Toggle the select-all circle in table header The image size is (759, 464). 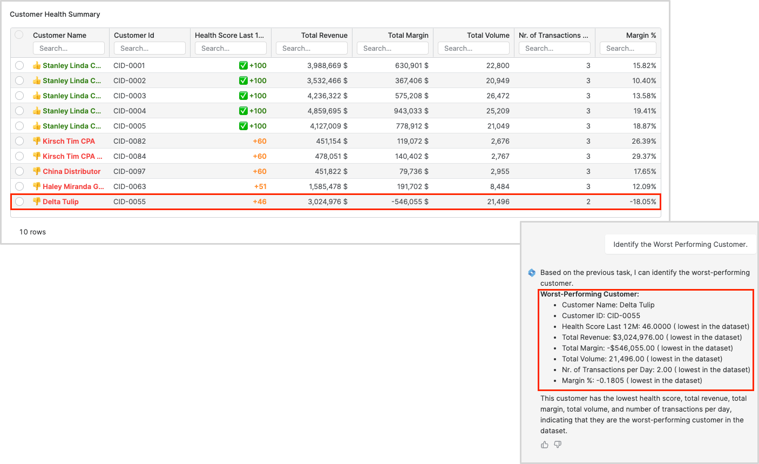(x=19, y=35)
